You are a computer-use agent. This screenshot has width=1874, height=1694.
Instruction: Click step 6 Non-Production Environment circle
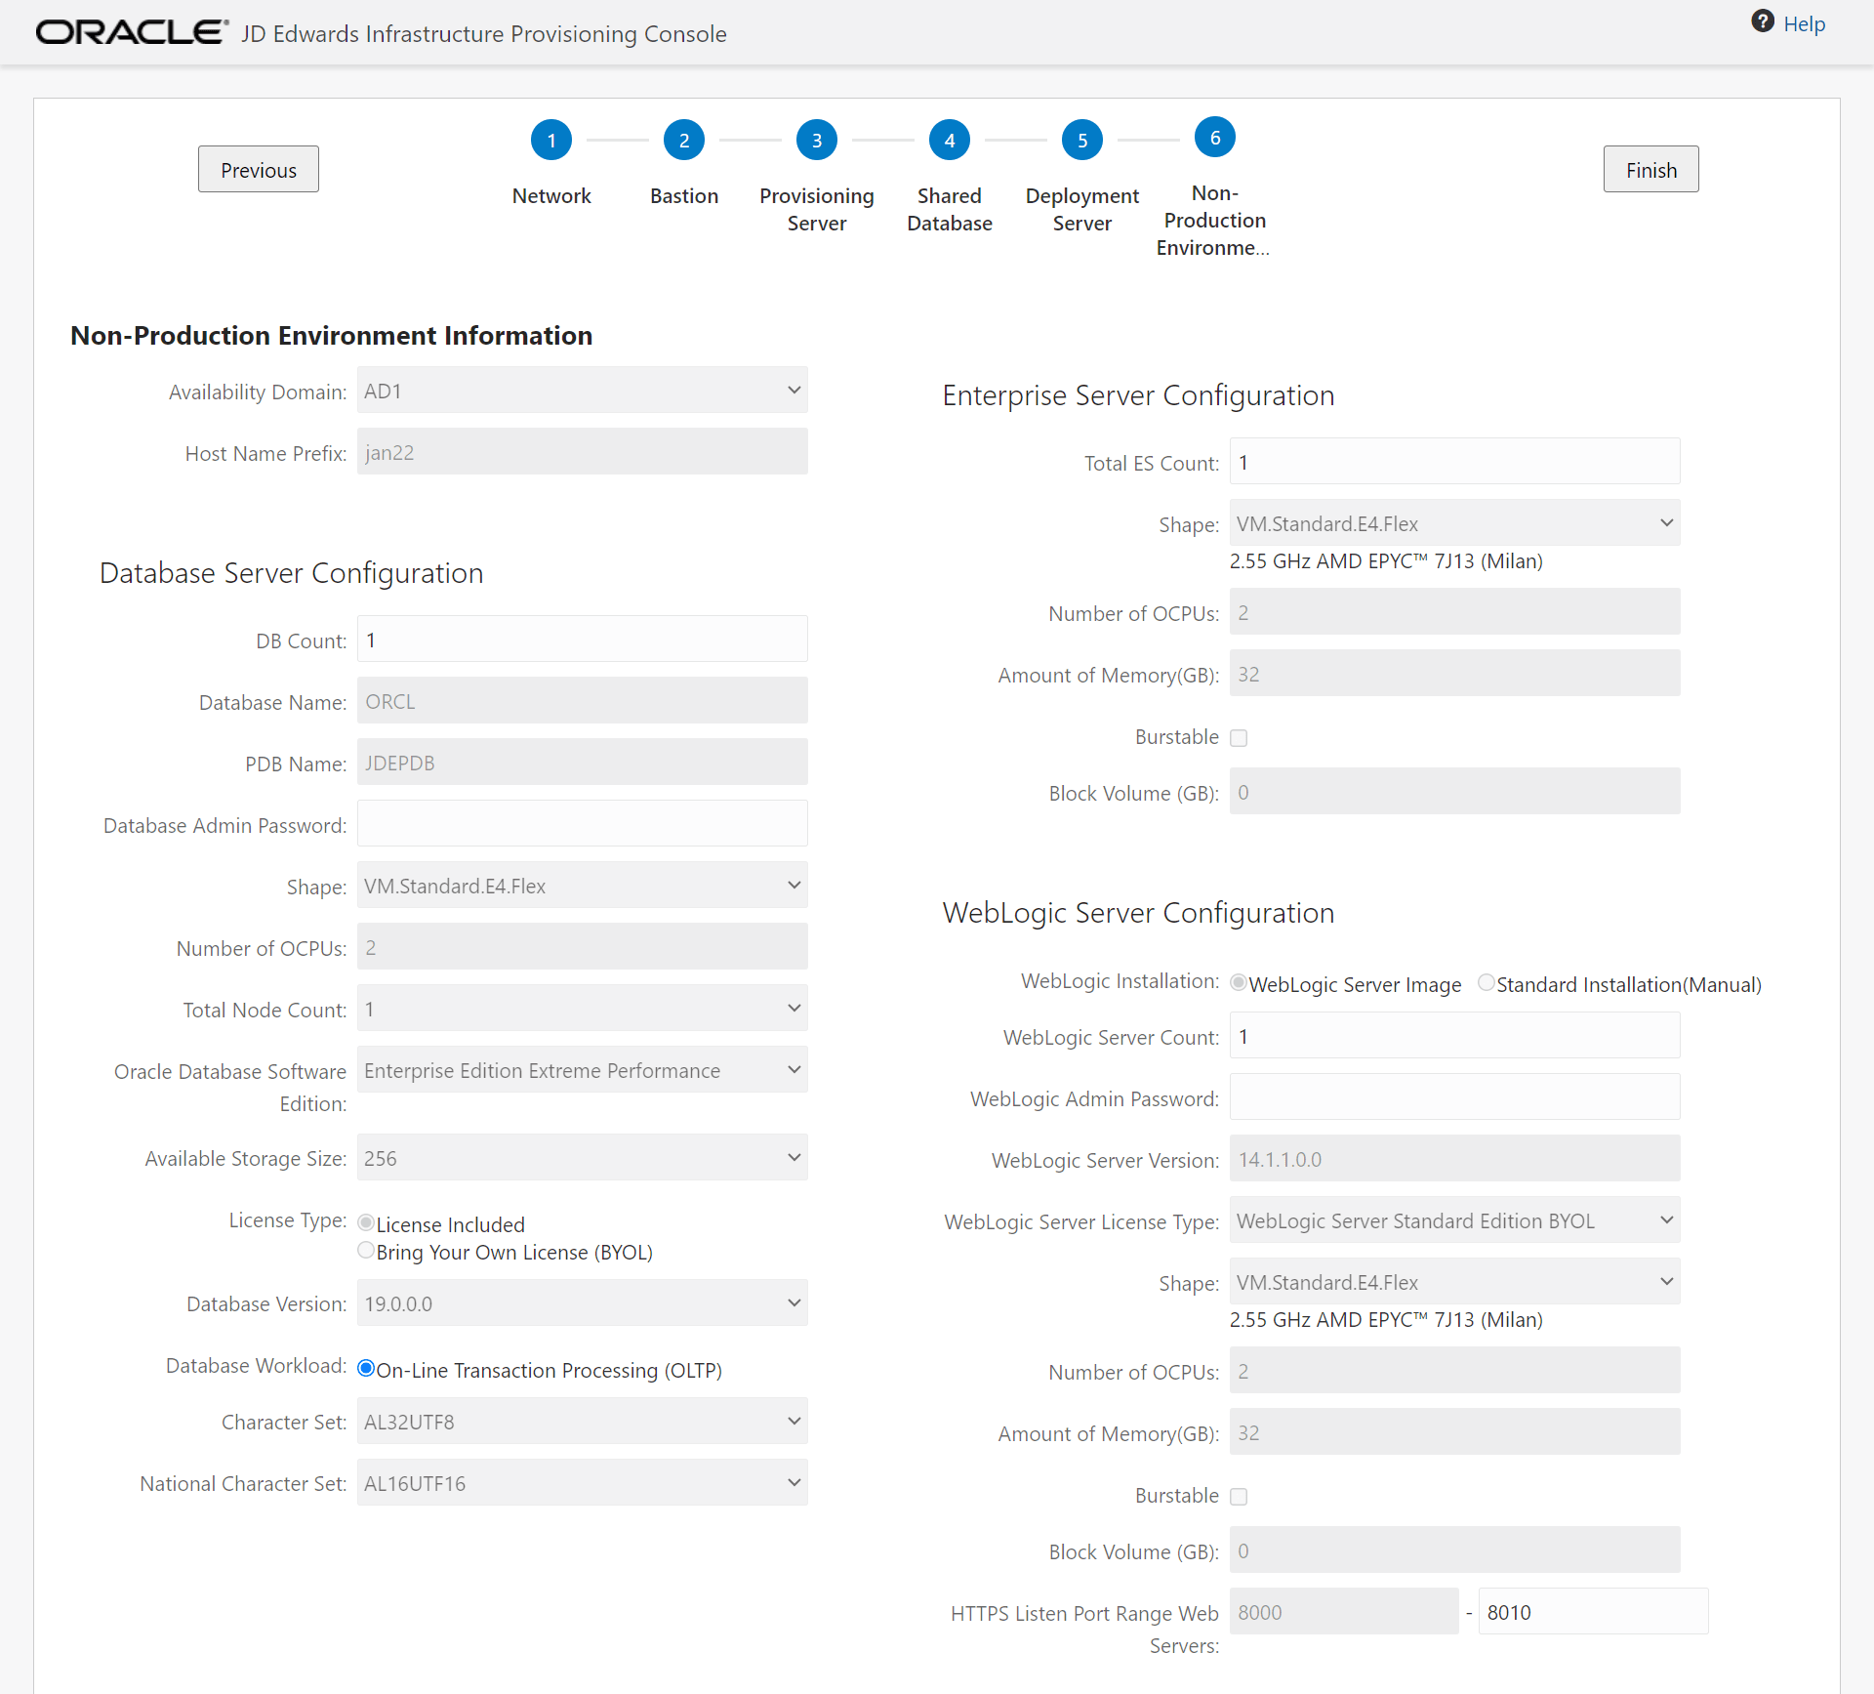click(1215, 138)
